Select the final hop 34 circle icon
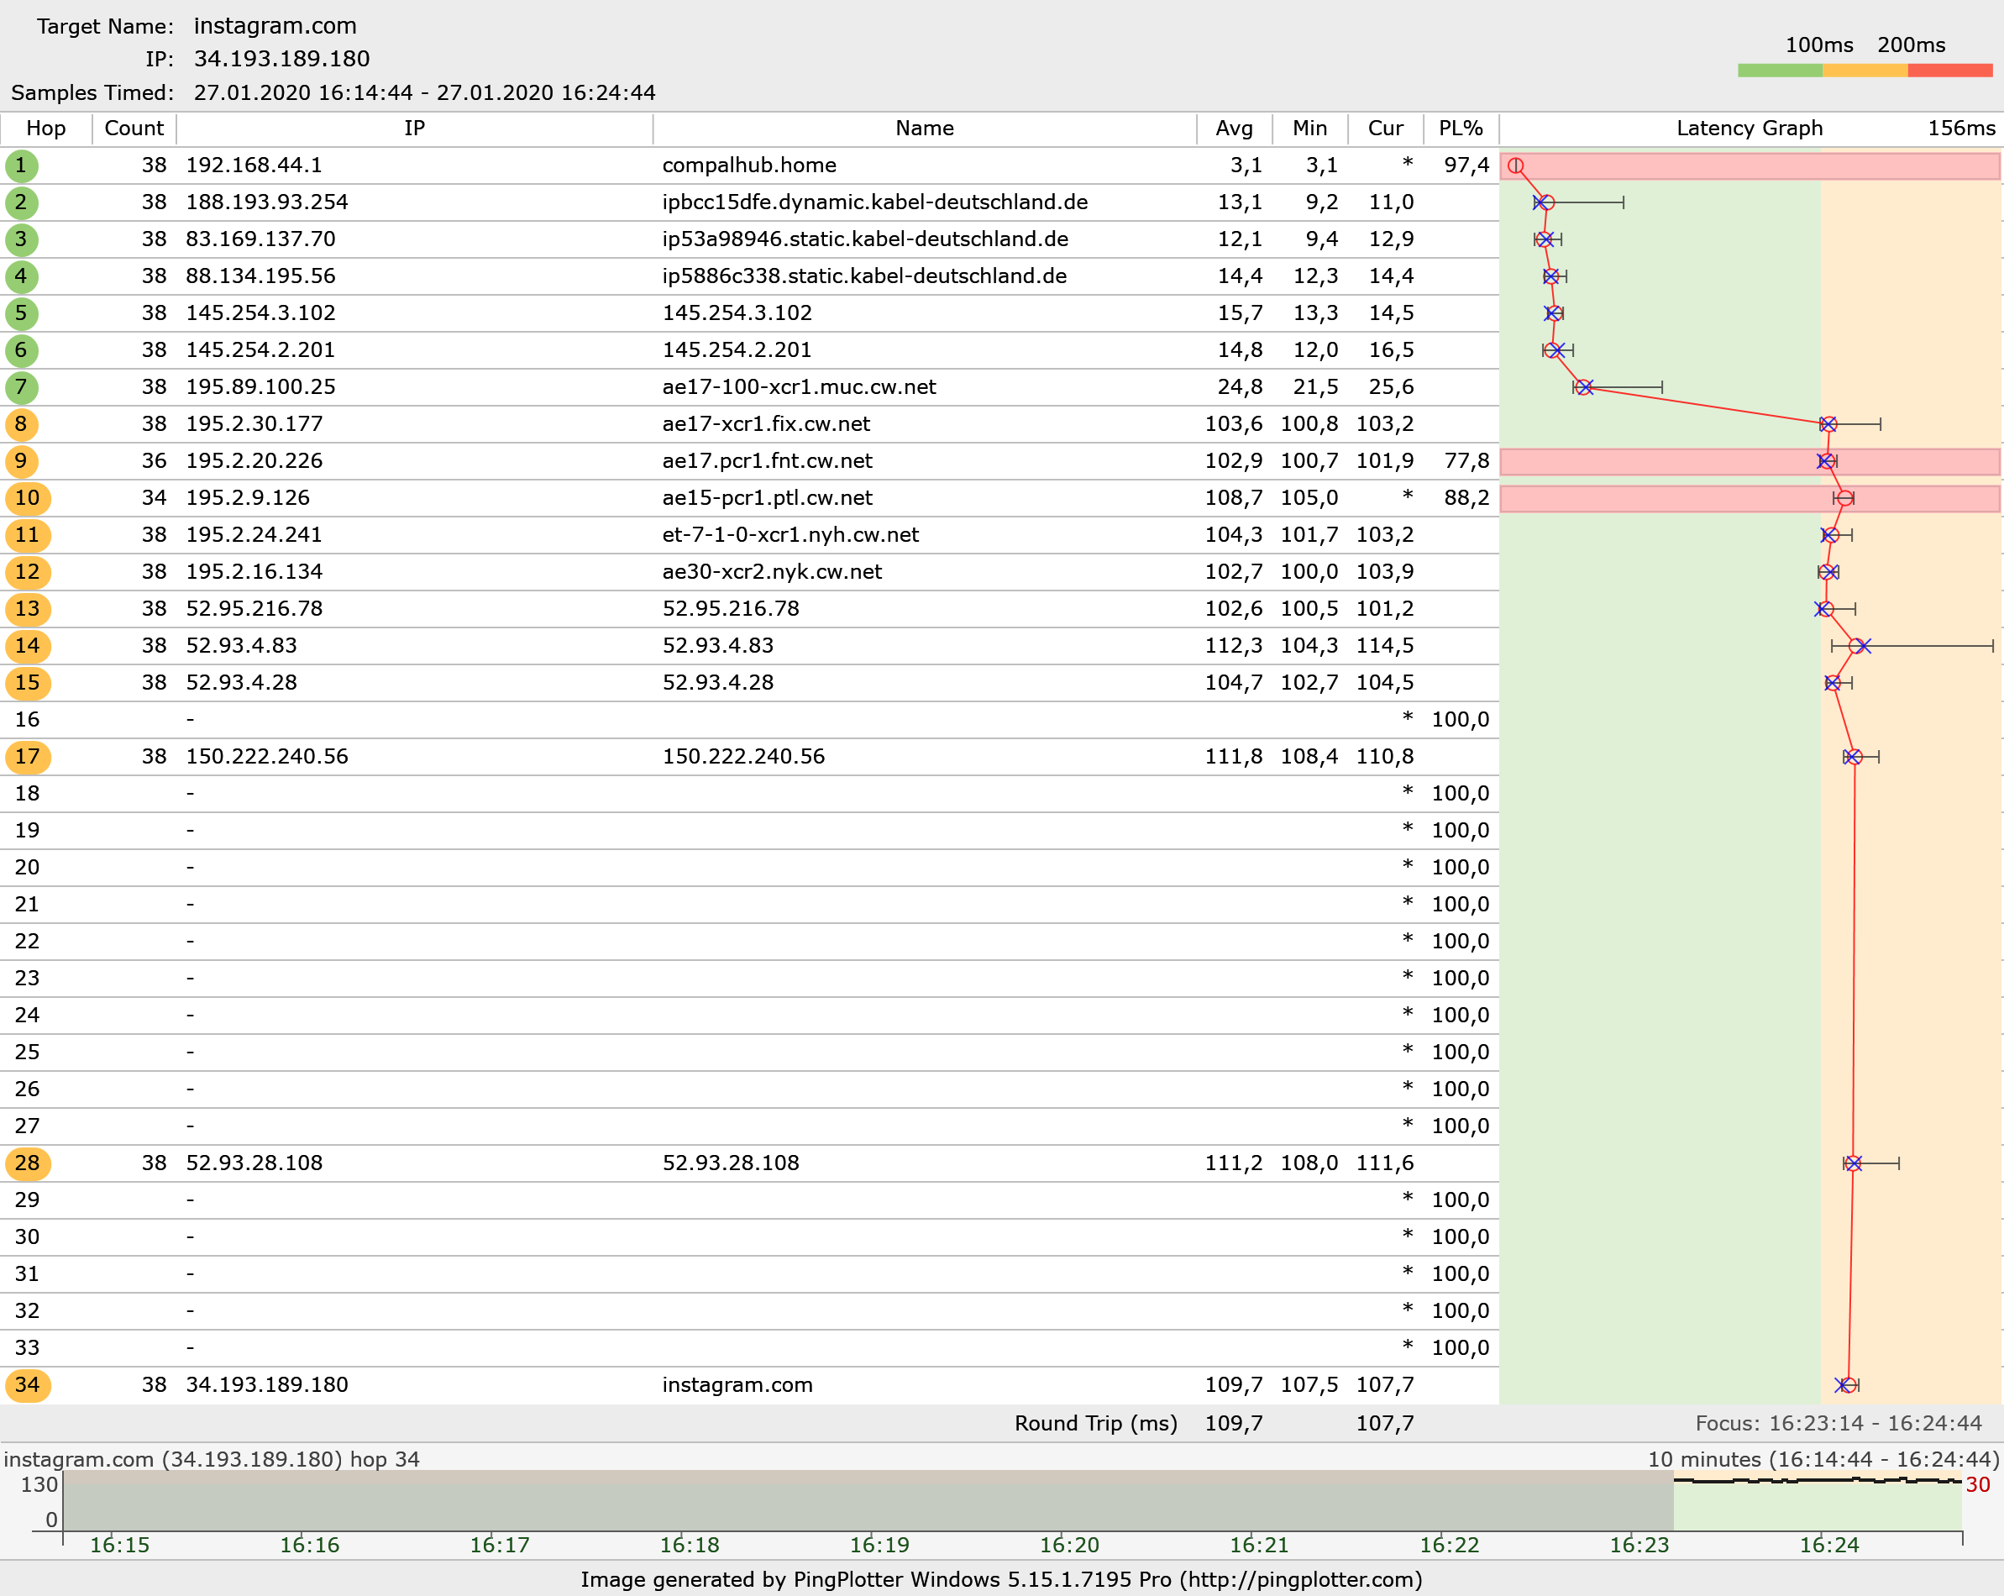Image resolution: width=2004 pixels, height=1596 pixels. tap(27, 1385)
